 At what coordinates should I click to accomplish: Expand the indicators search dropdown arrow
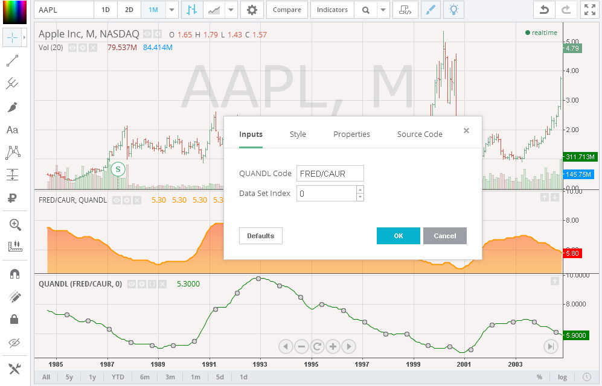coord(383,10)
